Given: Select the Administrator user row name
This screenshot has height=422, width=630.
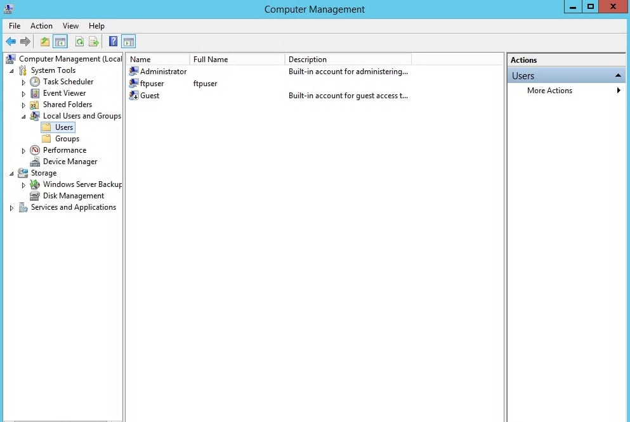Looking at the screenshot, I should coord(163,72).
